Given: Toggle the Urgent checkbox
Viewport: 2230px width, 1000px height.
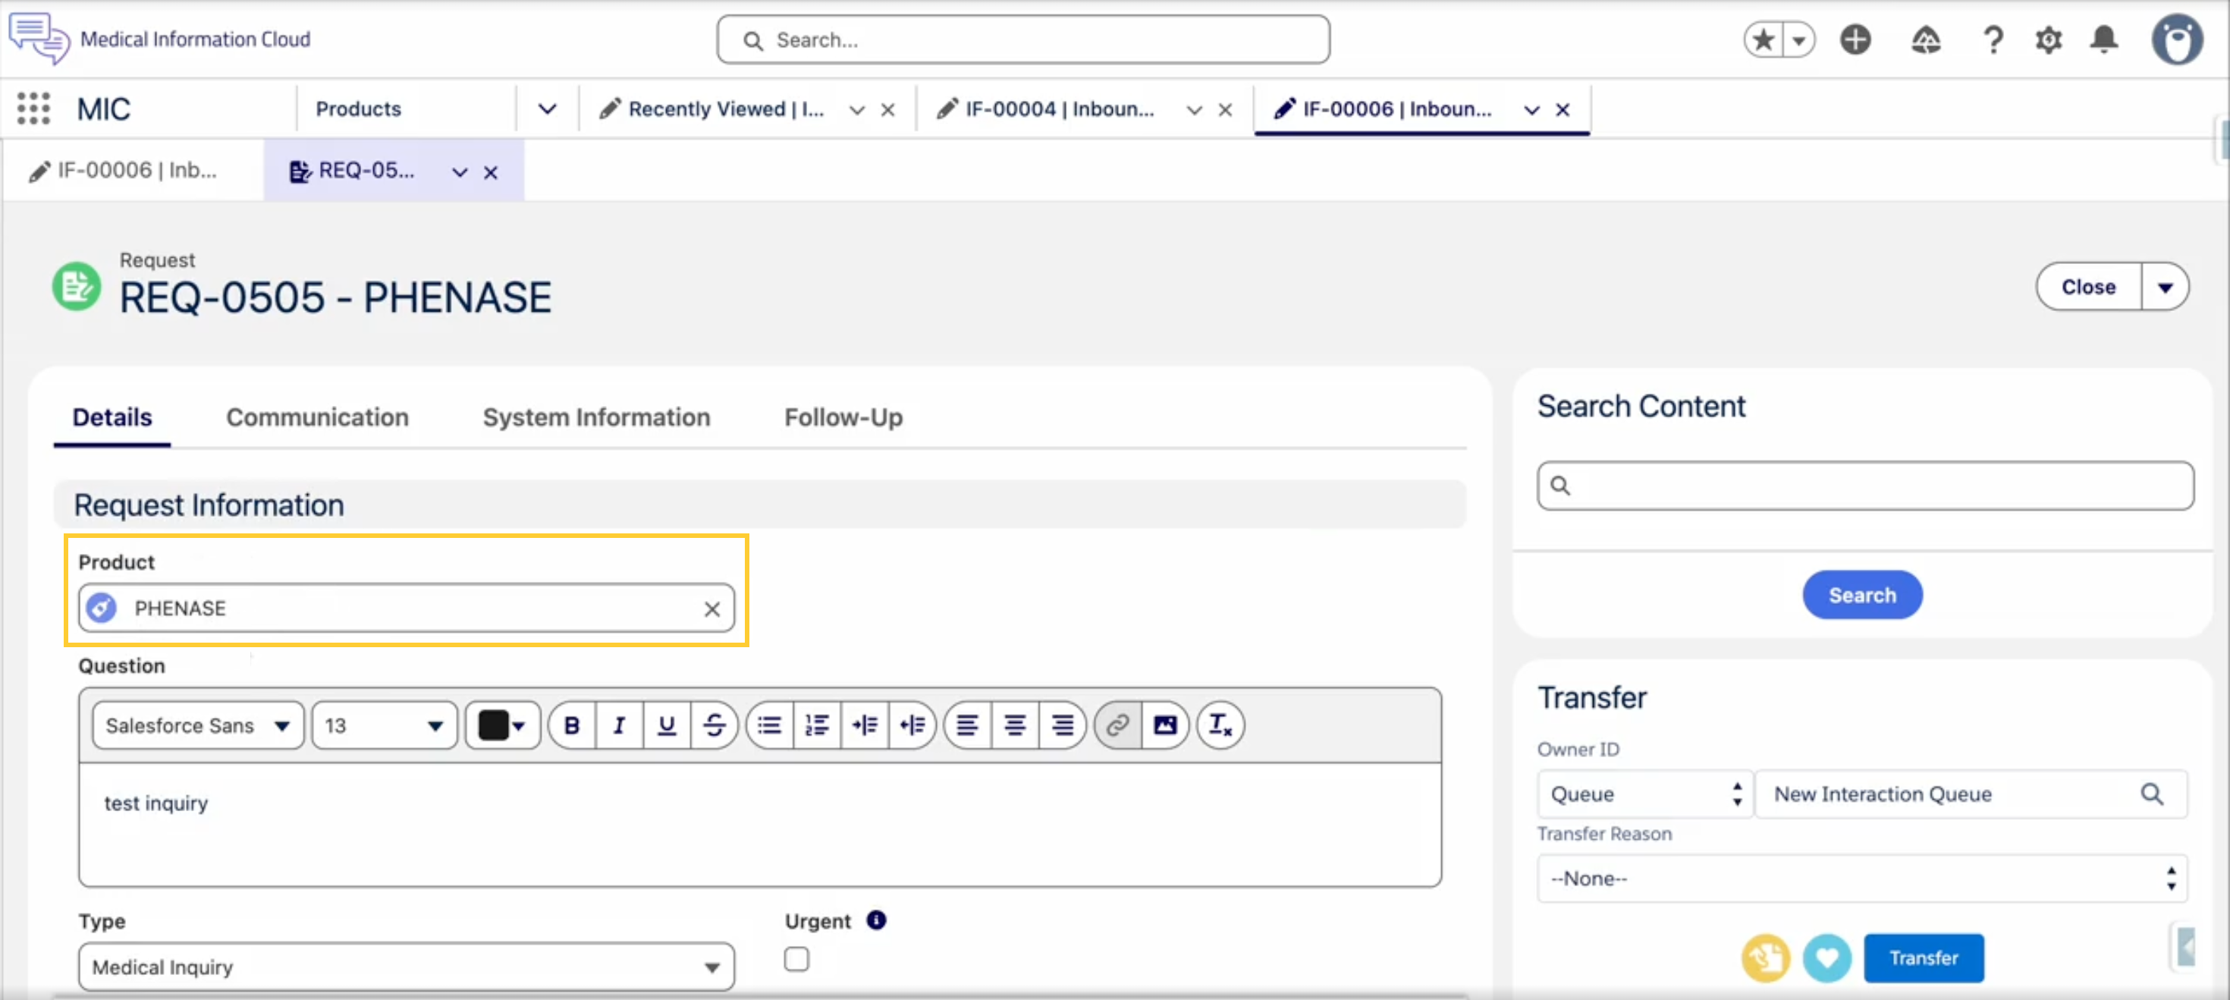Looking at the screenshot, I should [x=796, y=961].
